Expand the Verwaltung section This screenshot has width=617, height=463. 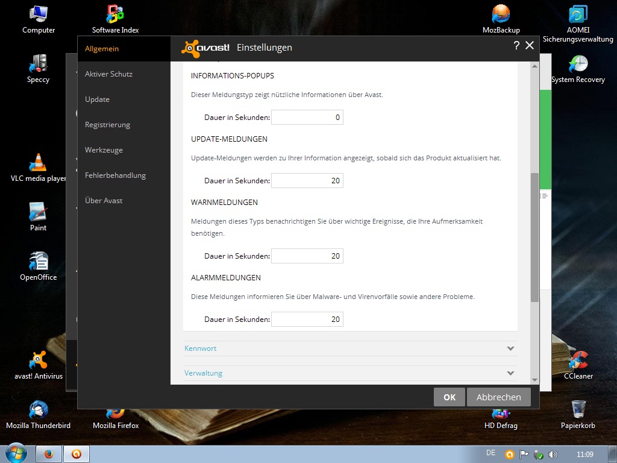pos(350,373)
